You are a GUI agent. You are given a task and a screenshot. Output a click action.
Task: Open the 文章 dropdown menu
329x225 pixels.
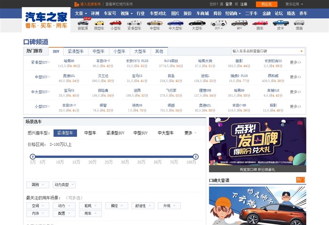[x=81, y=14]
